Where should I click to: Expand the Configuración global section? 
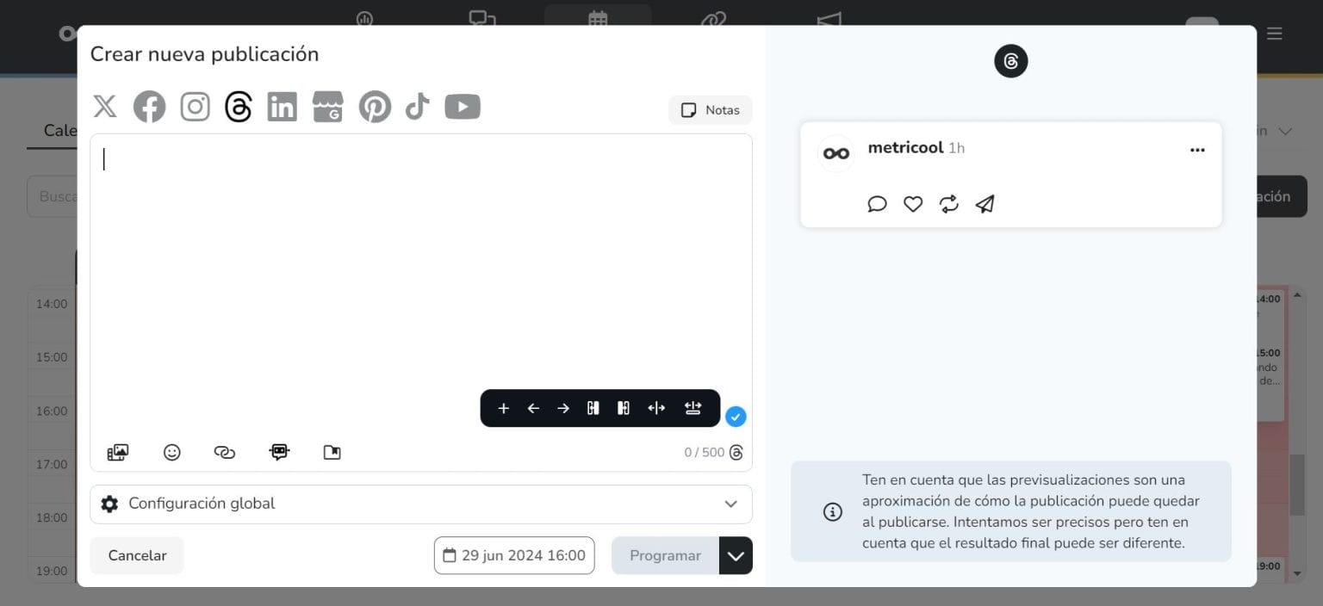(x=731, y=504)
